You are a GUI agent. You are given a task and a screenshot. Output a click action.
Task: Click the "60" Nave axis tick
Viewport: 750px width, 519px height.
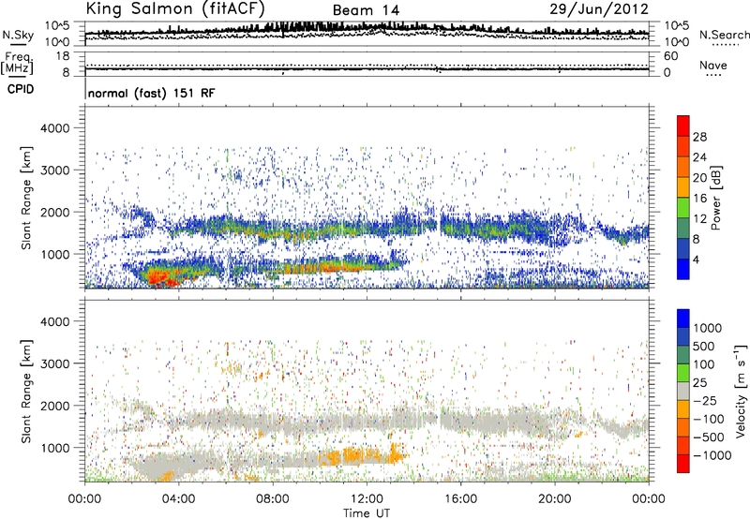(670, 56)
